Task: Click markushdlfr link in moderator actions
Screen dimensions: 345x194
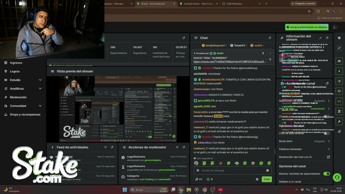Action: (x=164, y=179)
